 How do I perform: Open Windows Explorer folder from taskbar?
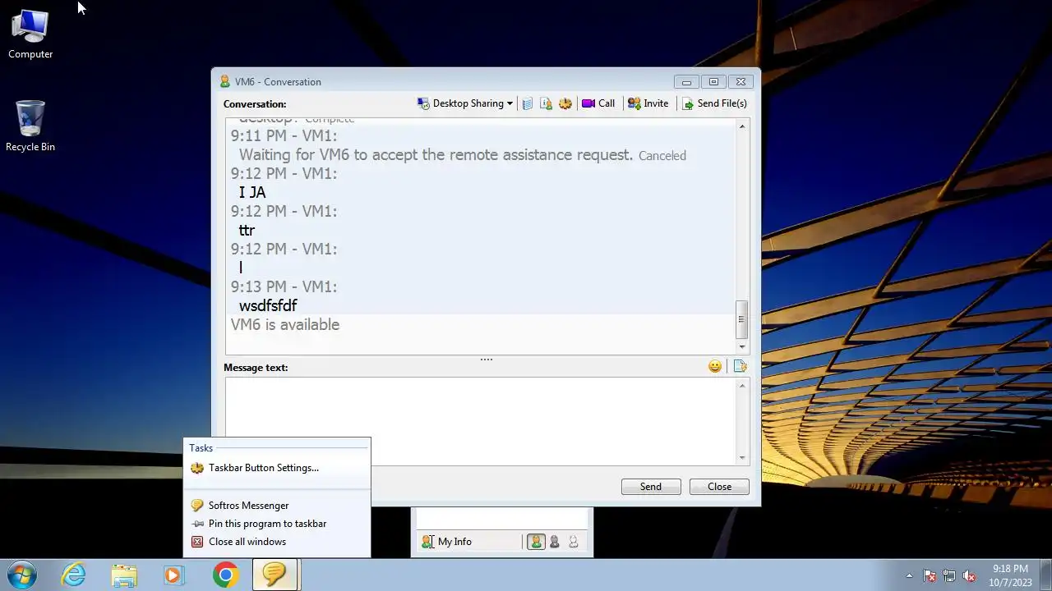coord(124,575)
